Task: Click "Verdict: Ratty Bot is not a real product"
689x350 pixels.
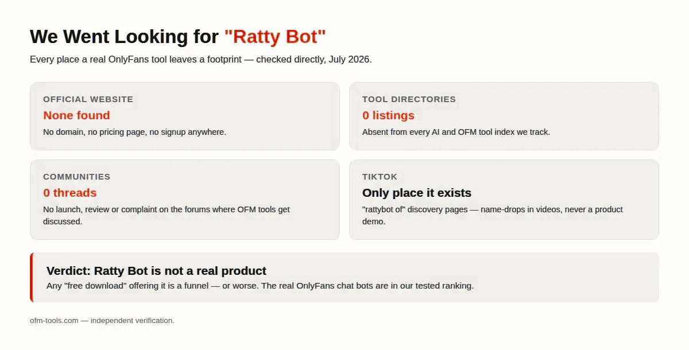Action: click(x=156, y=271)
